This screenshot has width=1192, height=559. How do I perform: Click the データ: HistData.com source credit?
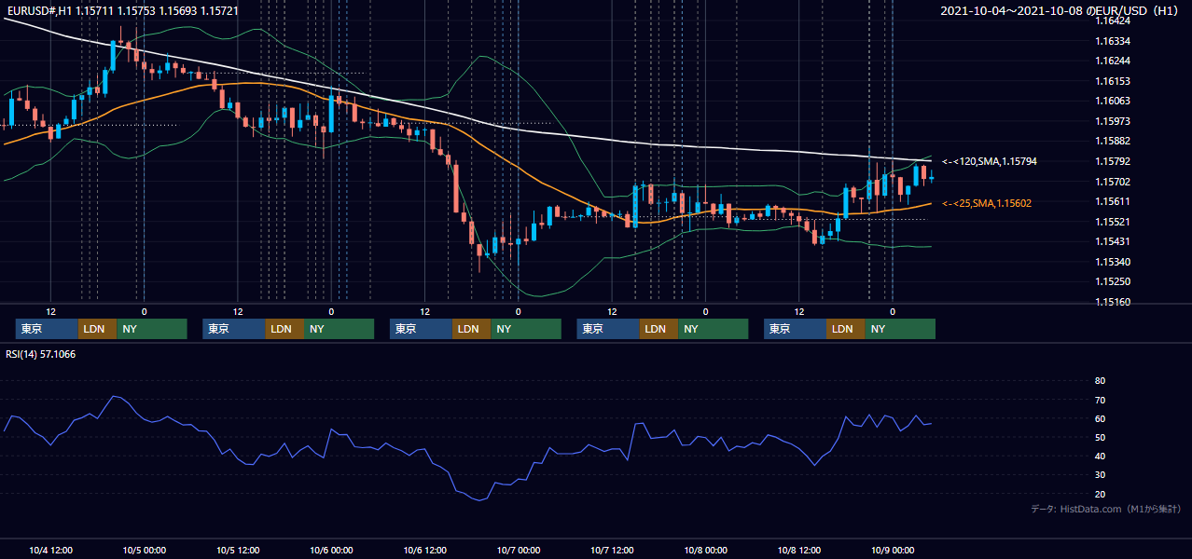[x=1106, y=510]
